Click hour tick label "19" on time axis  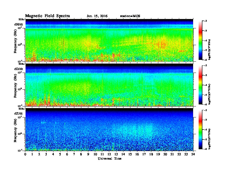(158, 154)
